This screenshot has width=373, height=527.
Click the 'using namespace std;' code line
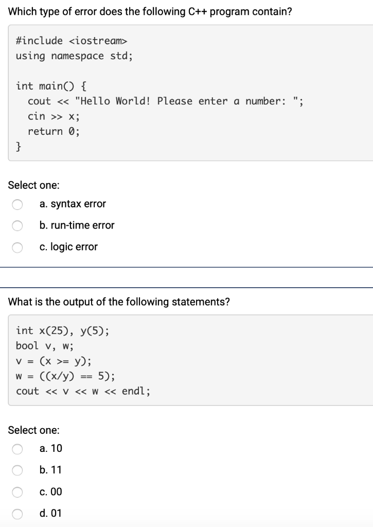[x=74, y=56]
